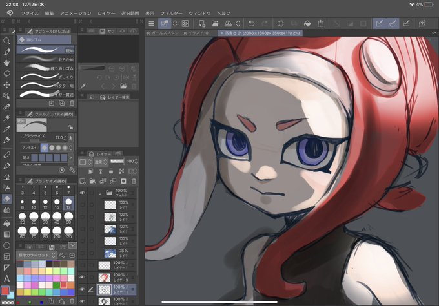
Task: Open color set dropdown 標準カラーセット
Action: (x=37, y=255)
